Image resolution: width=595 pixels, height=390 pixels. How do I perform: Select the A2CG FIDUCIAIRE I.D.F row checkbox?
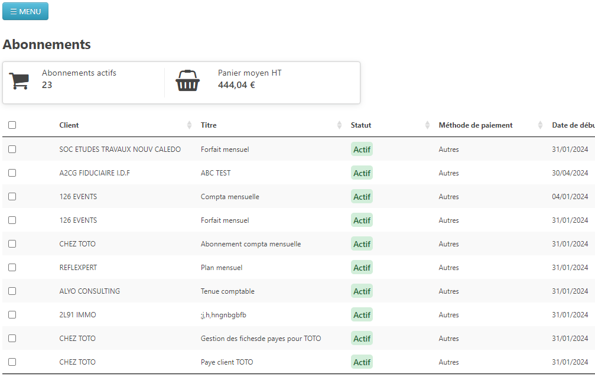(12, 173)
